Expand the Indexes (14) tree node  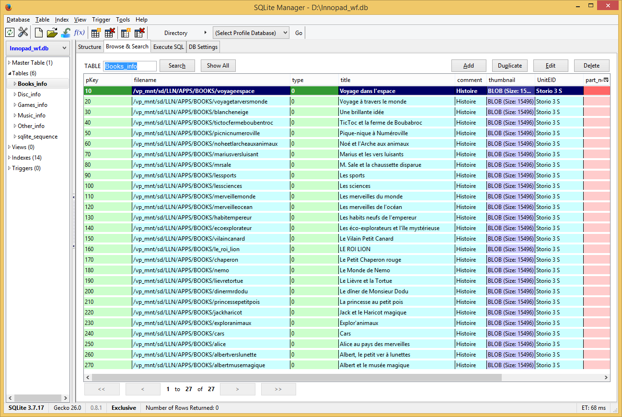click(x=9, y=158)
